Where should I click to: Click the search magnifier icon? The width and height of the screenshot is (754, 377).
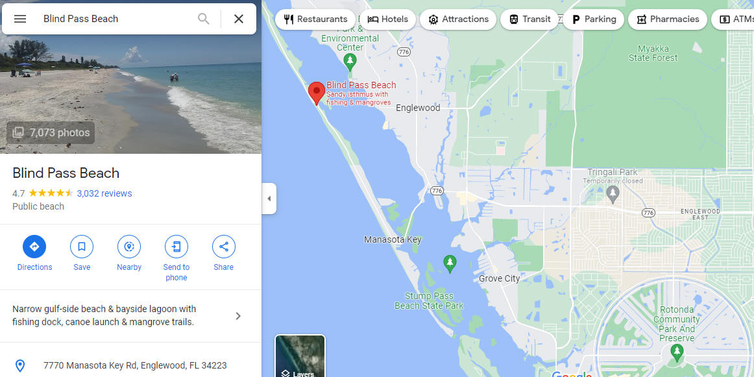pyautogui.click(x=203, y=19)
